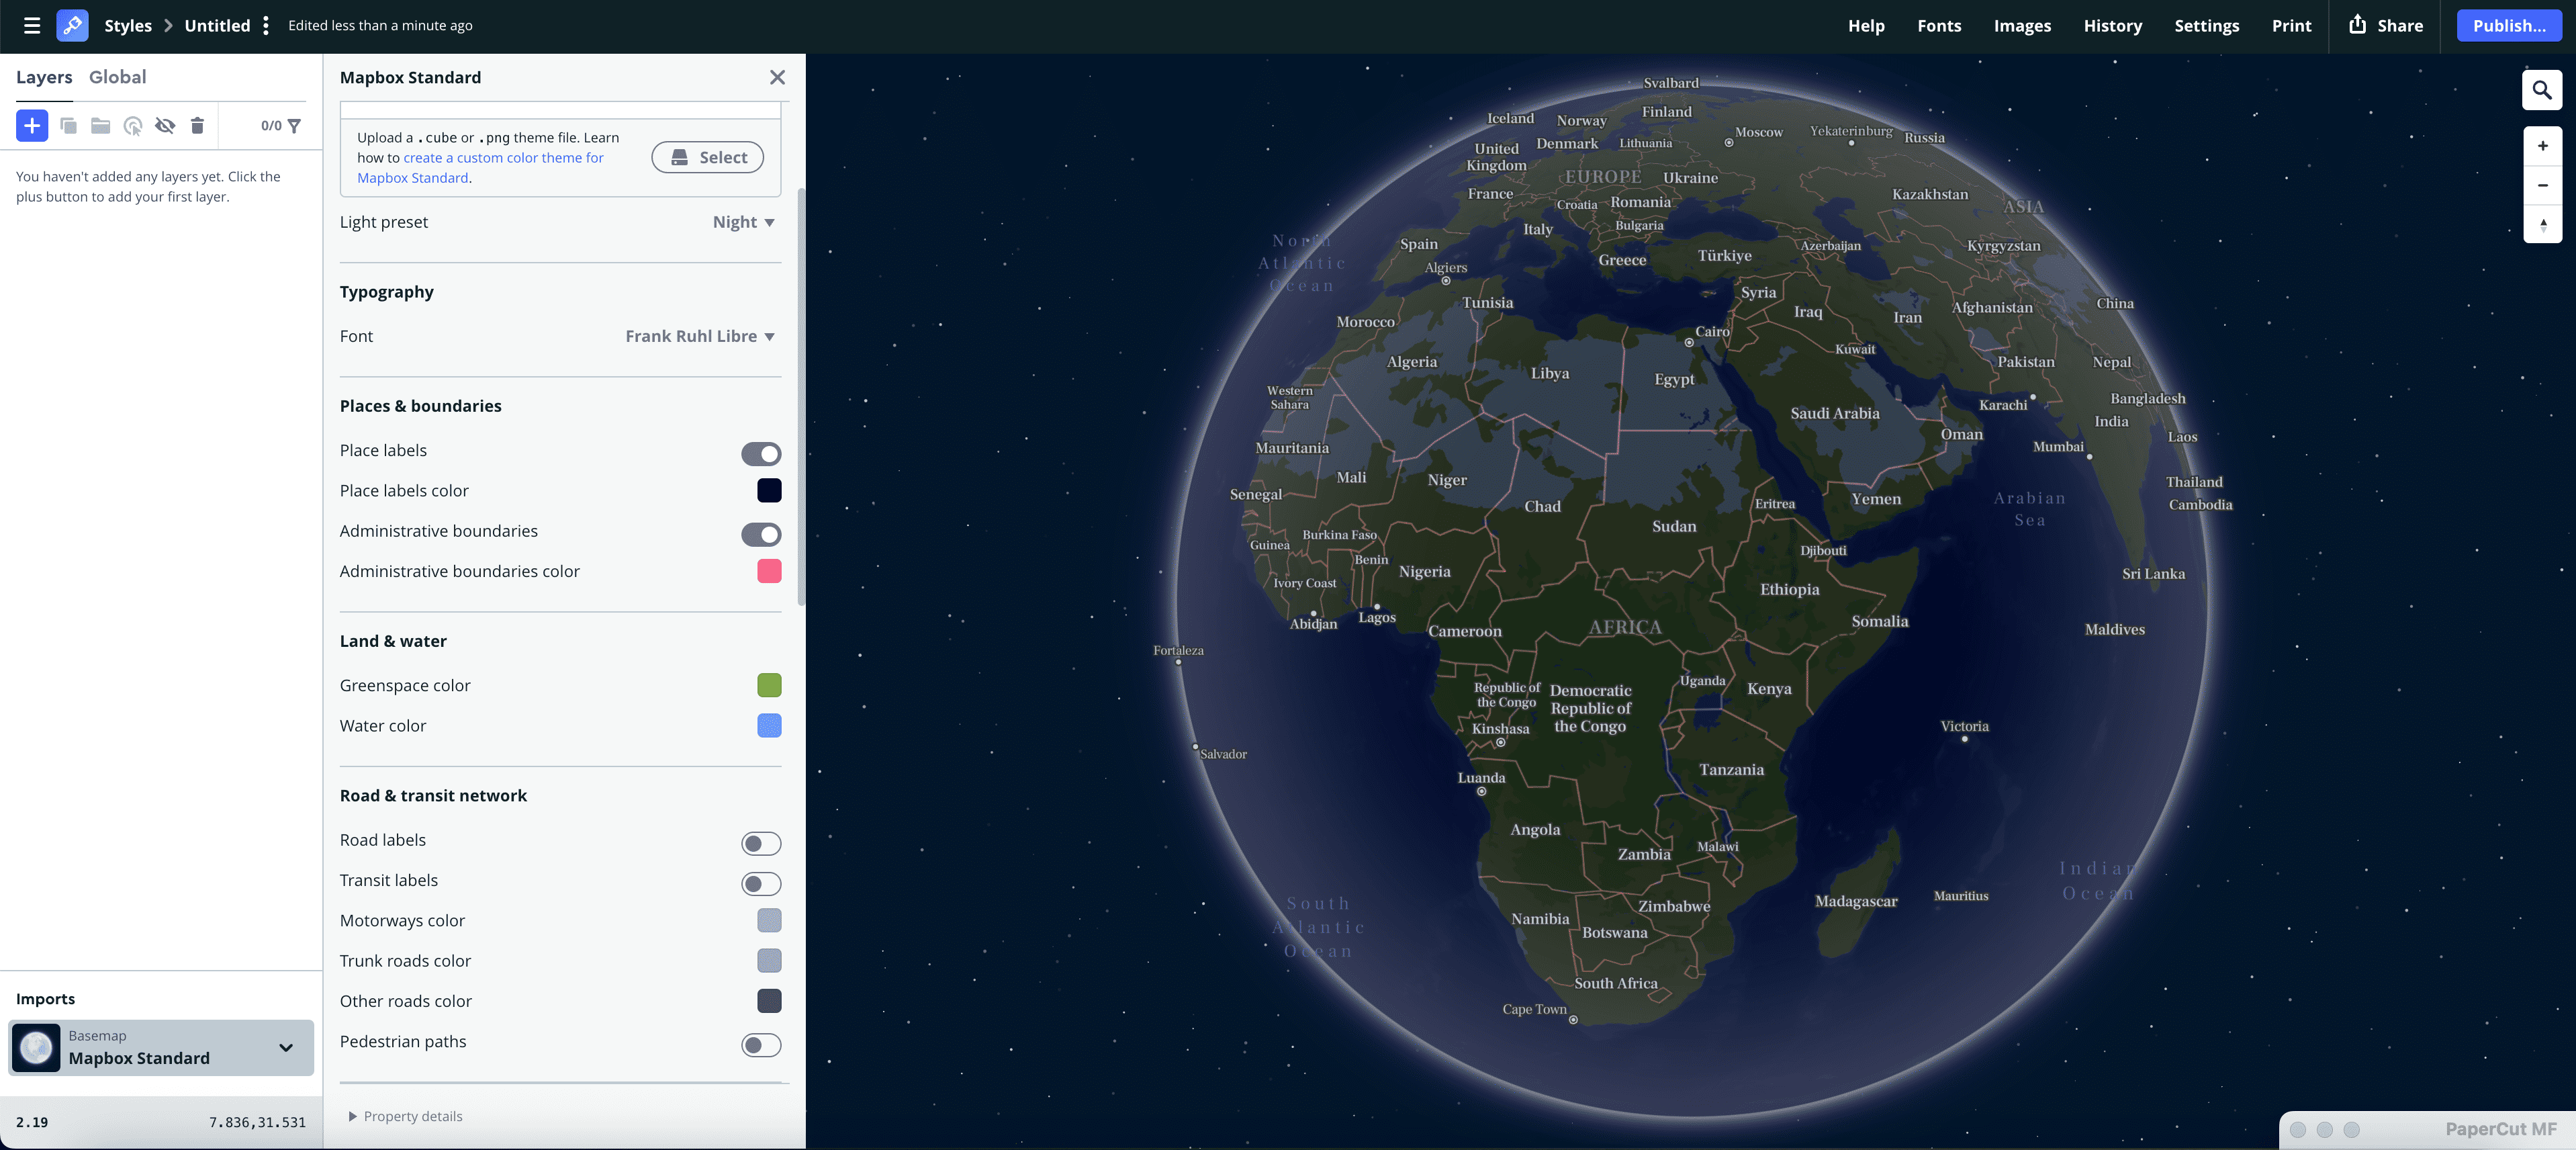The width and height of the screenshot is (2576, 1150).
Task: Click the group layers folder icon
Action: [x=100, y=126]
